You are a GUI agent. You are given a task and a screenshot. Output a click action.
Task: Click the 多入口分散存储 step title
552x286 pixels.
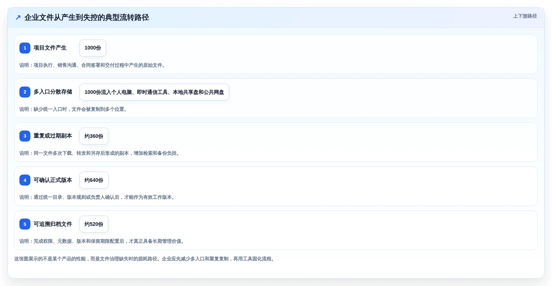pyautogui.click(x=53, y=92)
